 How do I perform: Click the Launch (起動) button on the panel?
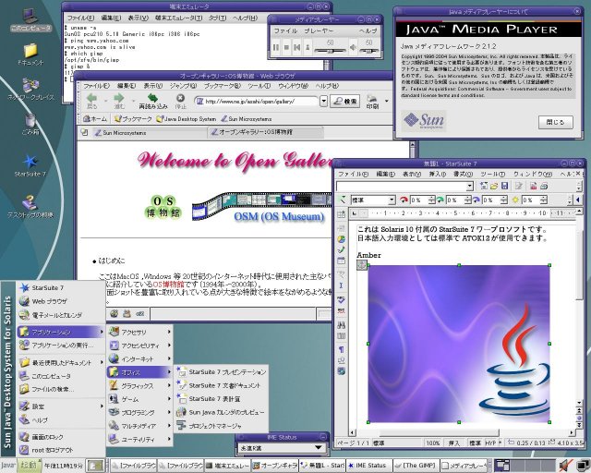click(x=29, y=465)
